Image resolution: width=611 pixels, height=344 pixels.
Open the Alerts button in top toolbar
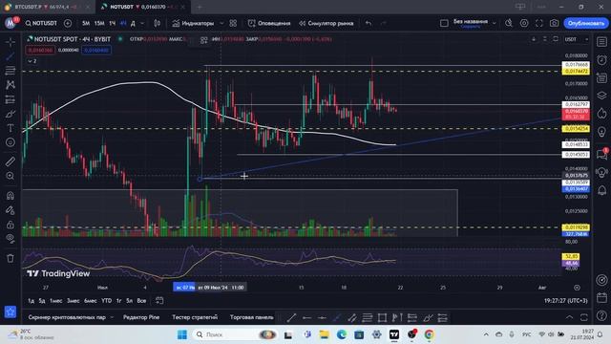coord(269,23)
